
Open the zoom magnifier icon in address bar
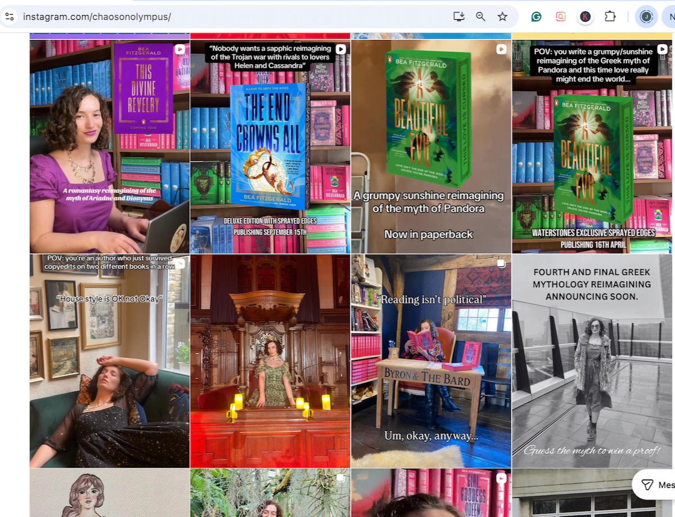tap(480, 16)
